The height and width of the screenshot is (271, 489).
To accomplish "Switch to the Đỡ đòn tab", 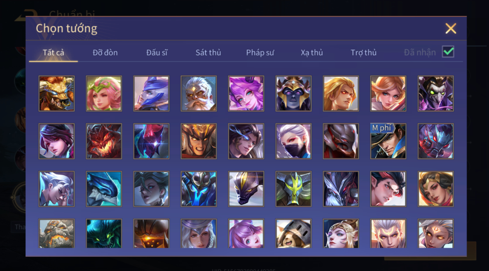I will [105, 53].
